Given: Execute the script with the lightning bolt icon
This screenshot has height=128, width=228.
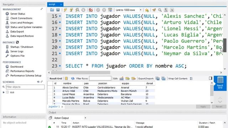Looking at the screenshot, I should tap(65, 10).
